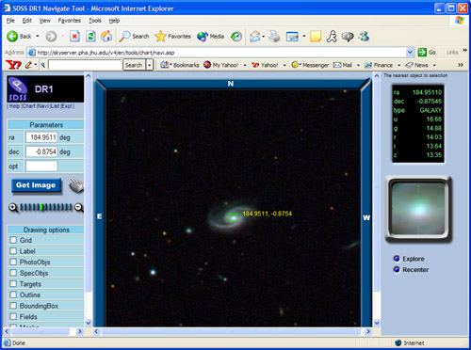The image size is (471, 350).
Task: Click the Print toolbar icon
Action: coord(275,37)
